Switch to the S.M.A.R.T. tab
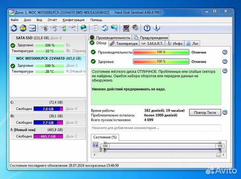241x179 pixels. [x=152, y=43]
